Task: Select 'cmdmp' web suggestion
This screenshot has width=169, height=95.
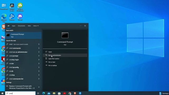Action: coord(23,75)
